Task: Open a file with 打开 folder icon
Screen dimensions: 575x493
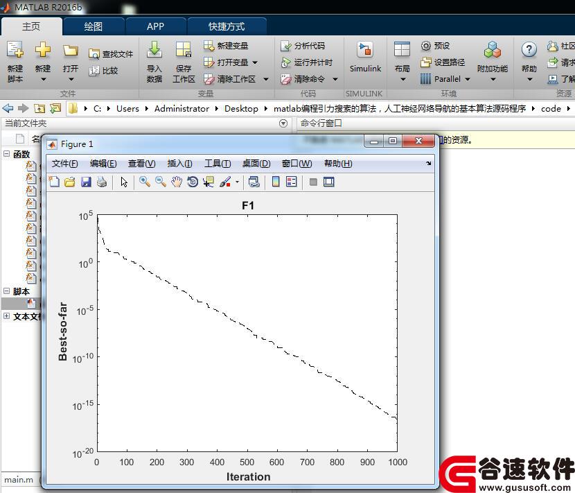Action: click(71, 62)
